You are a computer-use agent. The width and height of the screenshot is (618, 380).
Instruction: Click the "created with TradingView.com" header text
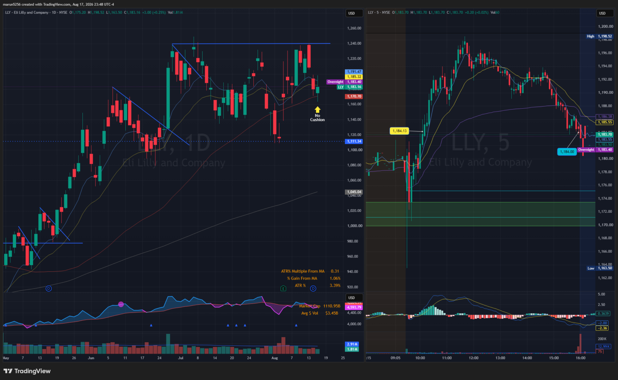(46, 5)
